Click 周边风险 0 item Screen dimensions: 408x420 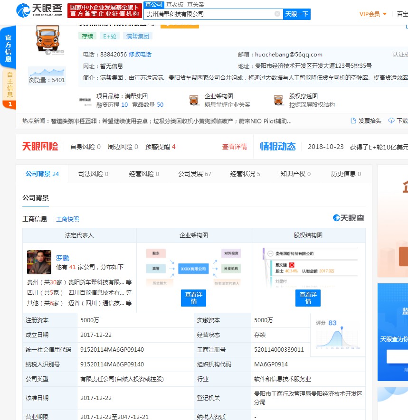(x=123, y=147)
